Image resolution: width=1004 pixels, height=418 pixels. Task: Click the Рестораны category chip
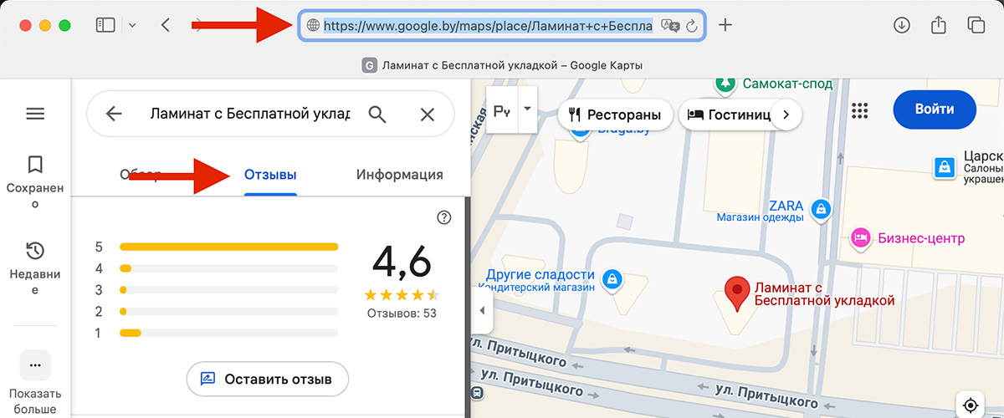(x=615, y=115)
